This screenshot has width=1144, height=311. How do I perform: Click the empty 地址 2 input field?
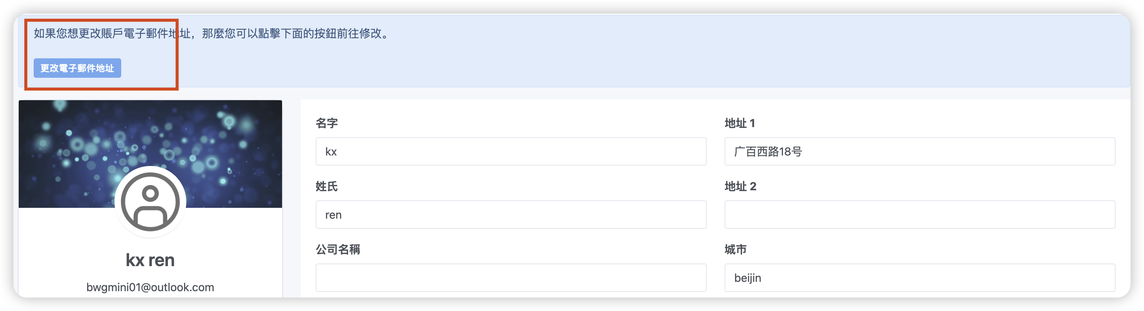[919, 215]
